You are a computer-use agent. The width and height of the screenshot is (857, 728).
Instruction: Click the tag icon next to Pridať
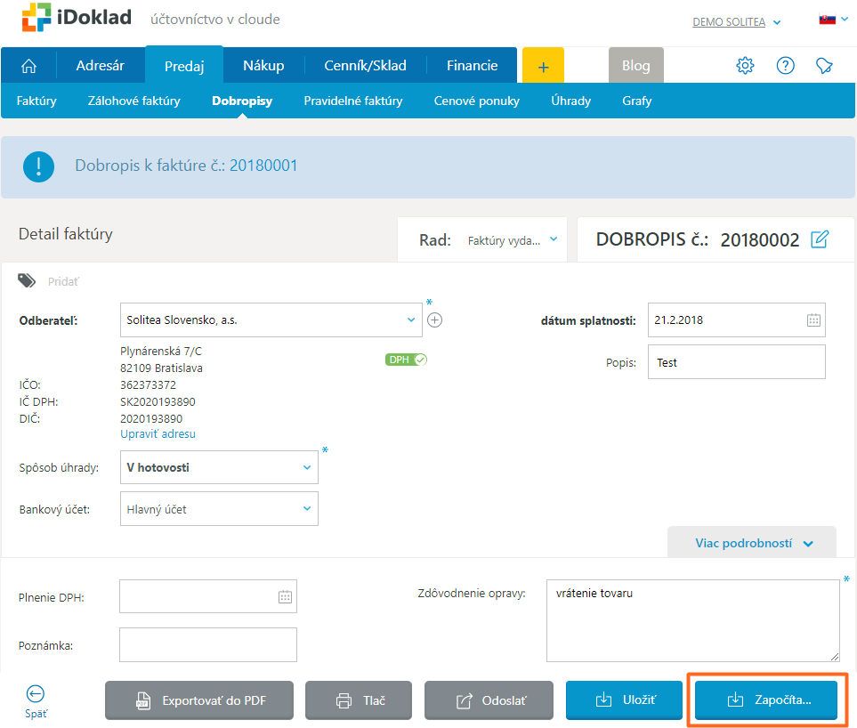click(28, 281)
